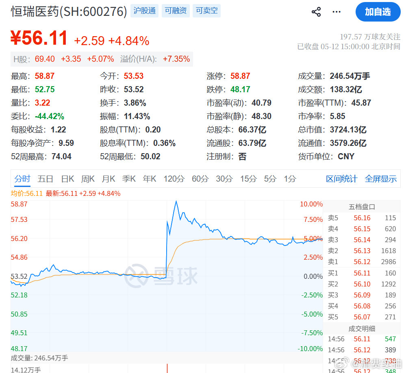Click 全屏显示 link

[381, 179]
